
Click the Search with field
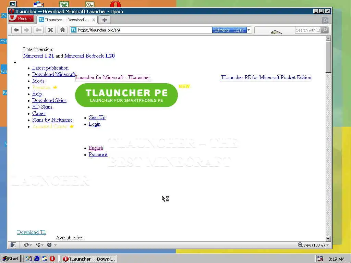pos(308,30)
